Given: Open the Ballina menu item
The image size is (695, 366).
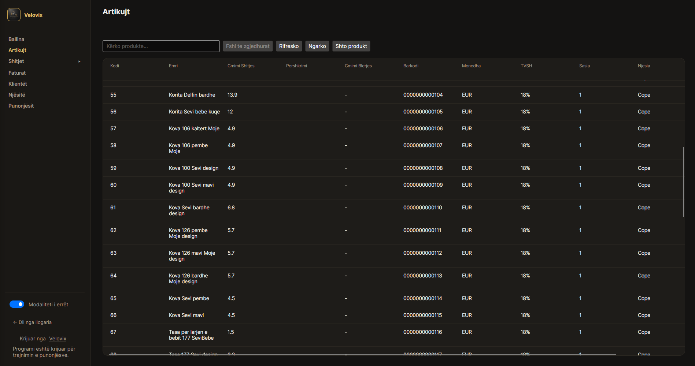Looking at the screenshot, I should [x=16, y=39].
